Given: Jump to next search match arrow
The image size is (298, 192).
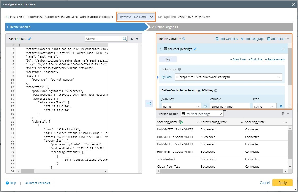Looking at the screenshot, I should (x=137, y=39).
